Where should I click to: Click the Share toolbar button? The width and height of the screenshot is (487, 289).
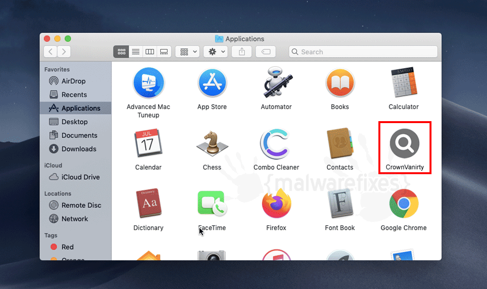tap(242, 52)
